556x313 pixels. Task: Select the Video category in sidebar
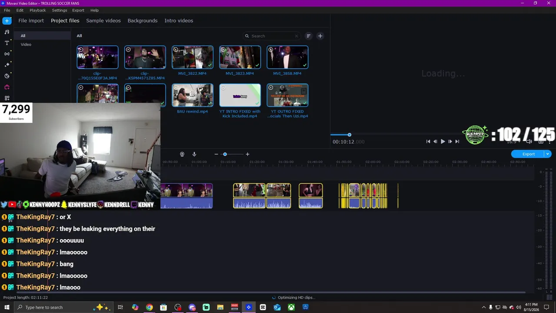[43, 44]
